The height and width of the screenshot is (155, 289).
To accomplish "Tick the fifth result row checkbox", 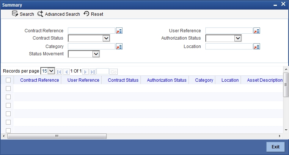I will point(8,122).
